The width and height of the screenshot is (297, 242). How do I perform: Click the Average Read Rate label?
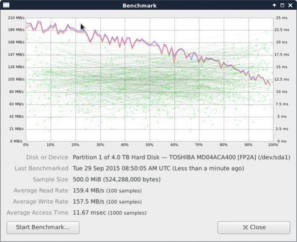point(41,191)
